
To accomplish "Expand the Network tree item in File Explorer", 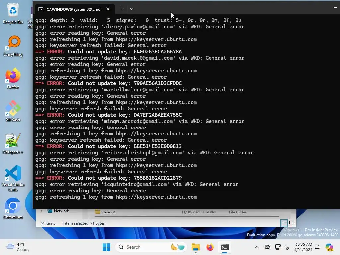I will [41, 211].
